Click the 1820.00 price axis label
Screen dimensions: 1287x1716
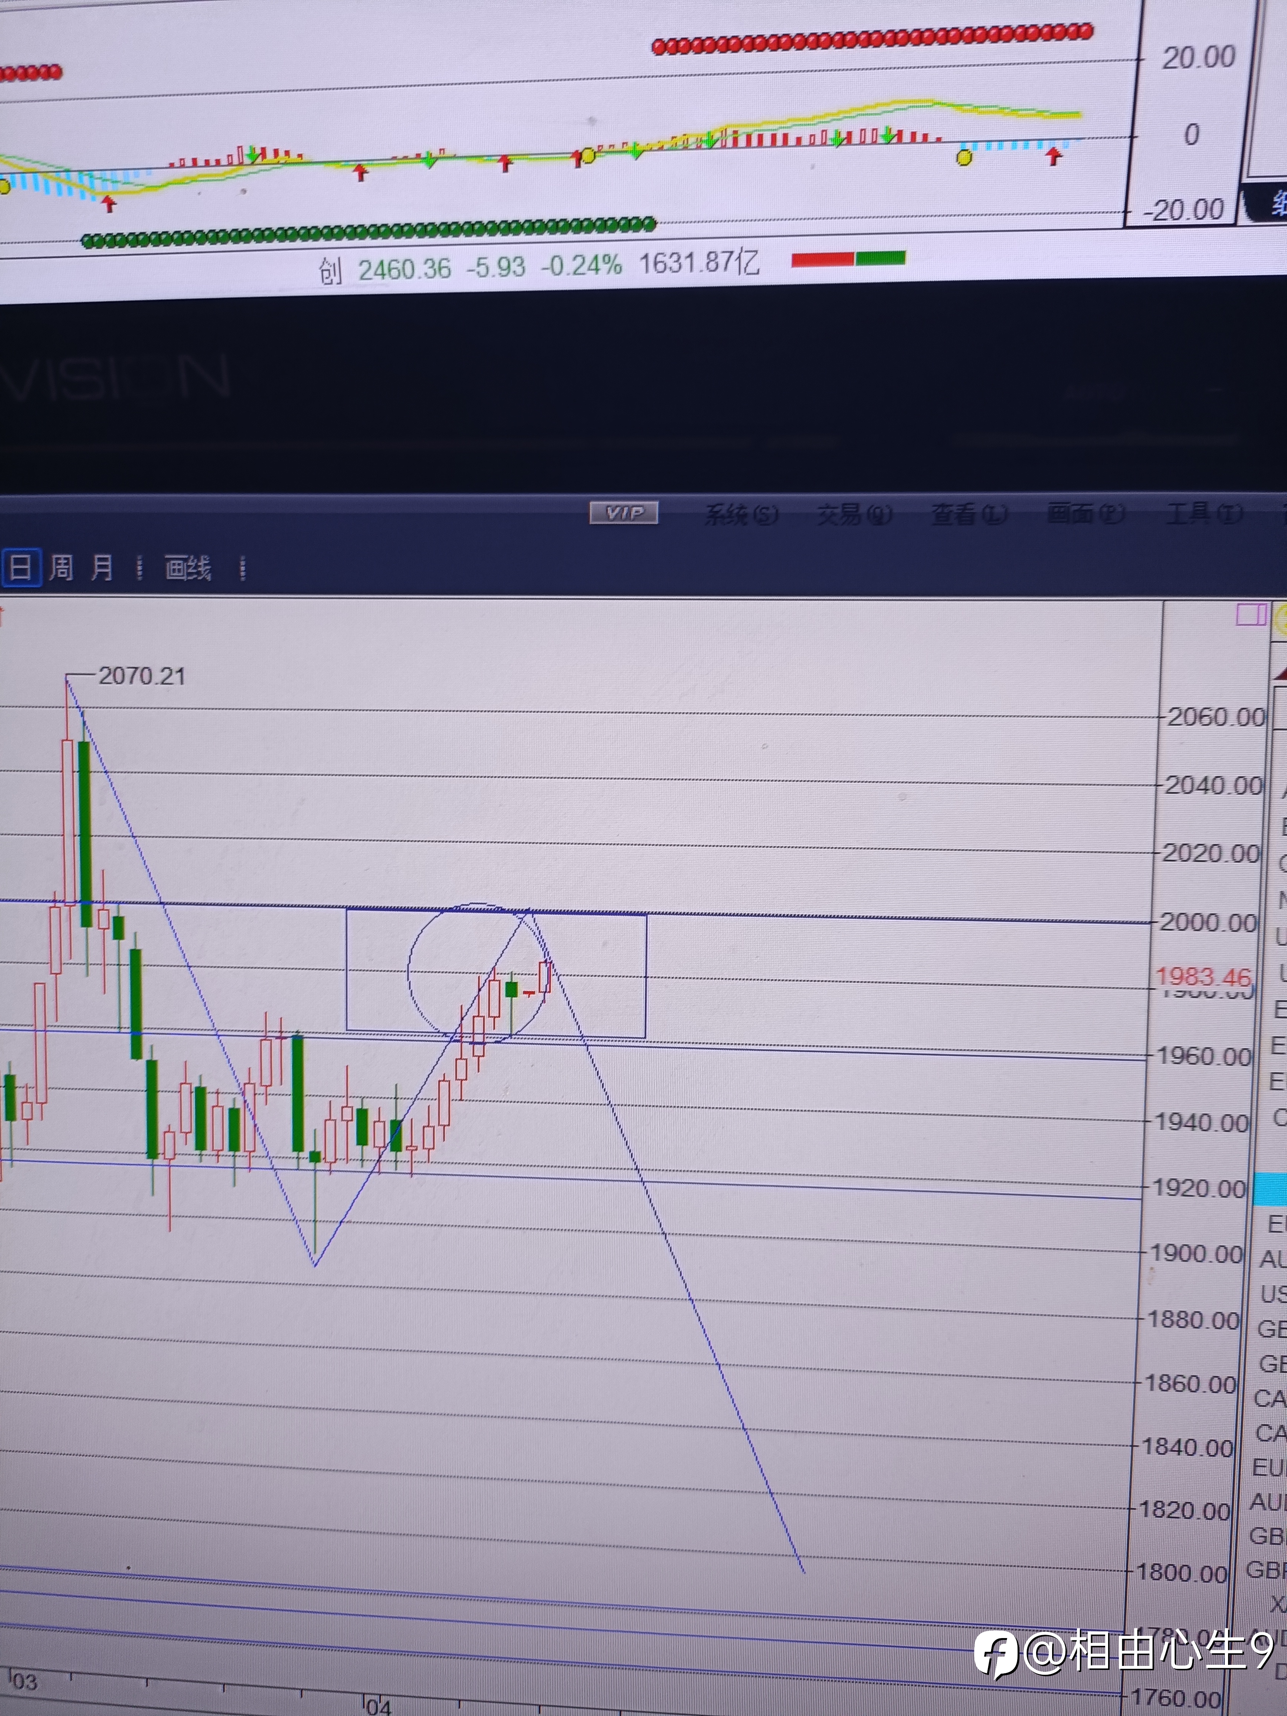[1184, 1510]
